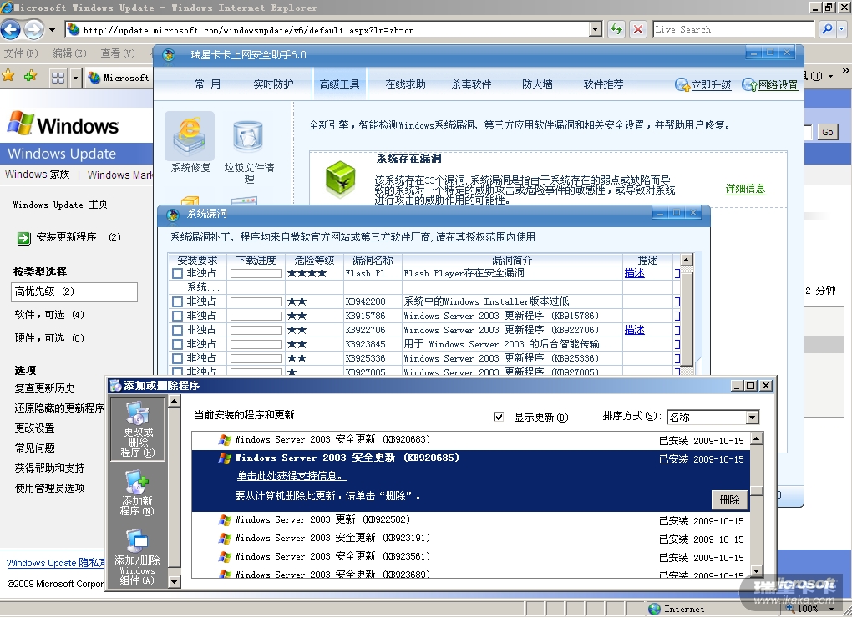Click download progress bar of KB942288 row
The image size is (852, 618).
pos(256,301)
